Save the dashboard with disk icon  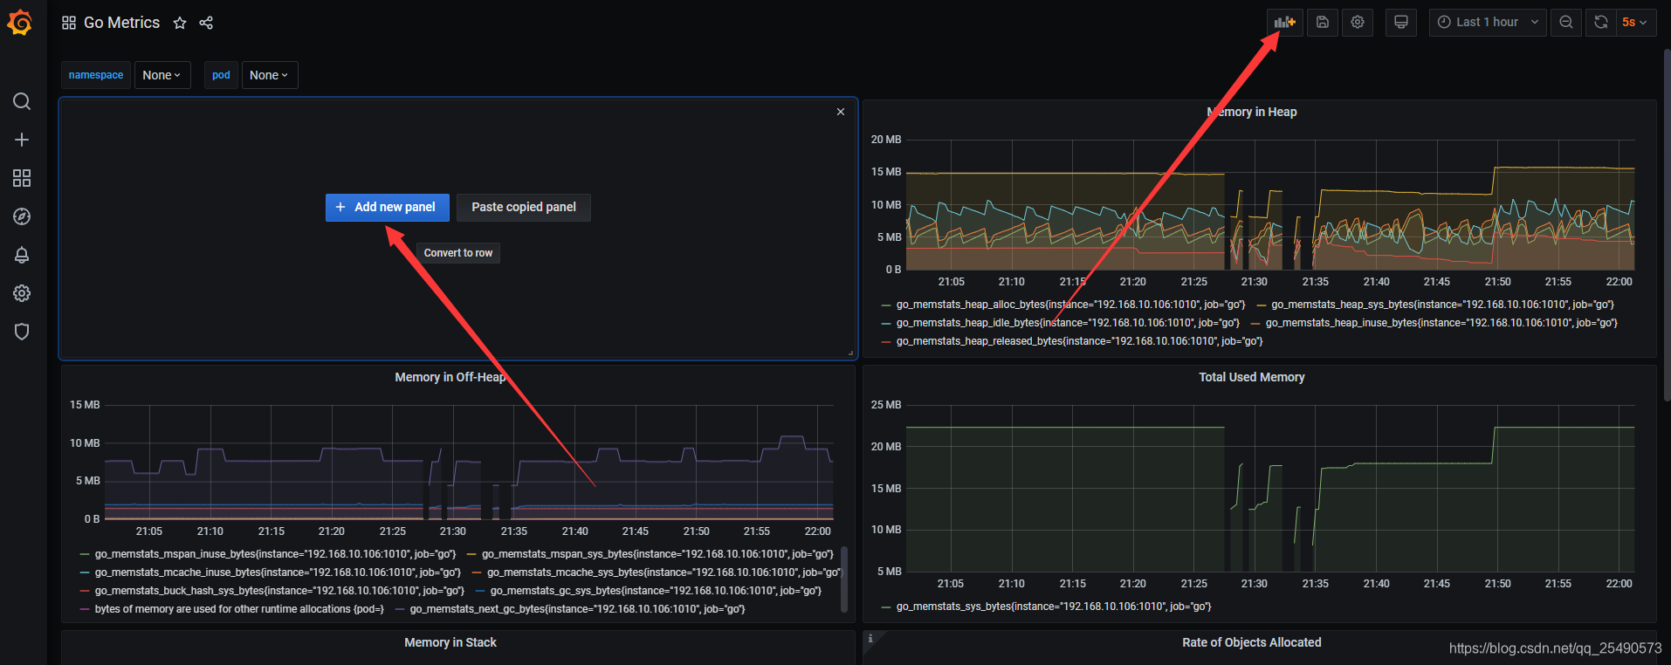click(1323, 22)
